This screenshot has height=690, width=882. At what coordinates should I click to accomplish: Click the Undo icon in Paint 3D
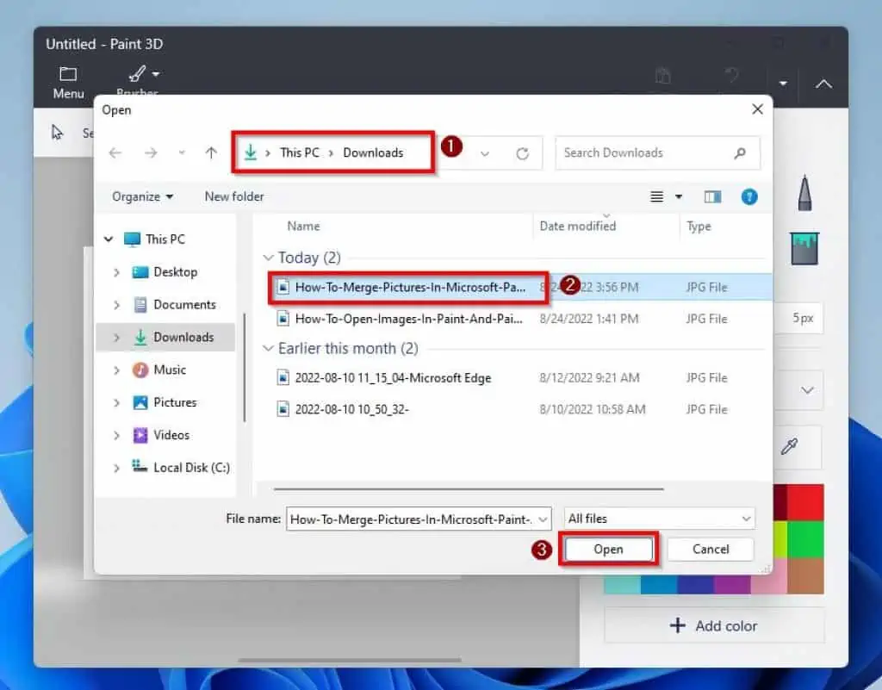point(731,76)
